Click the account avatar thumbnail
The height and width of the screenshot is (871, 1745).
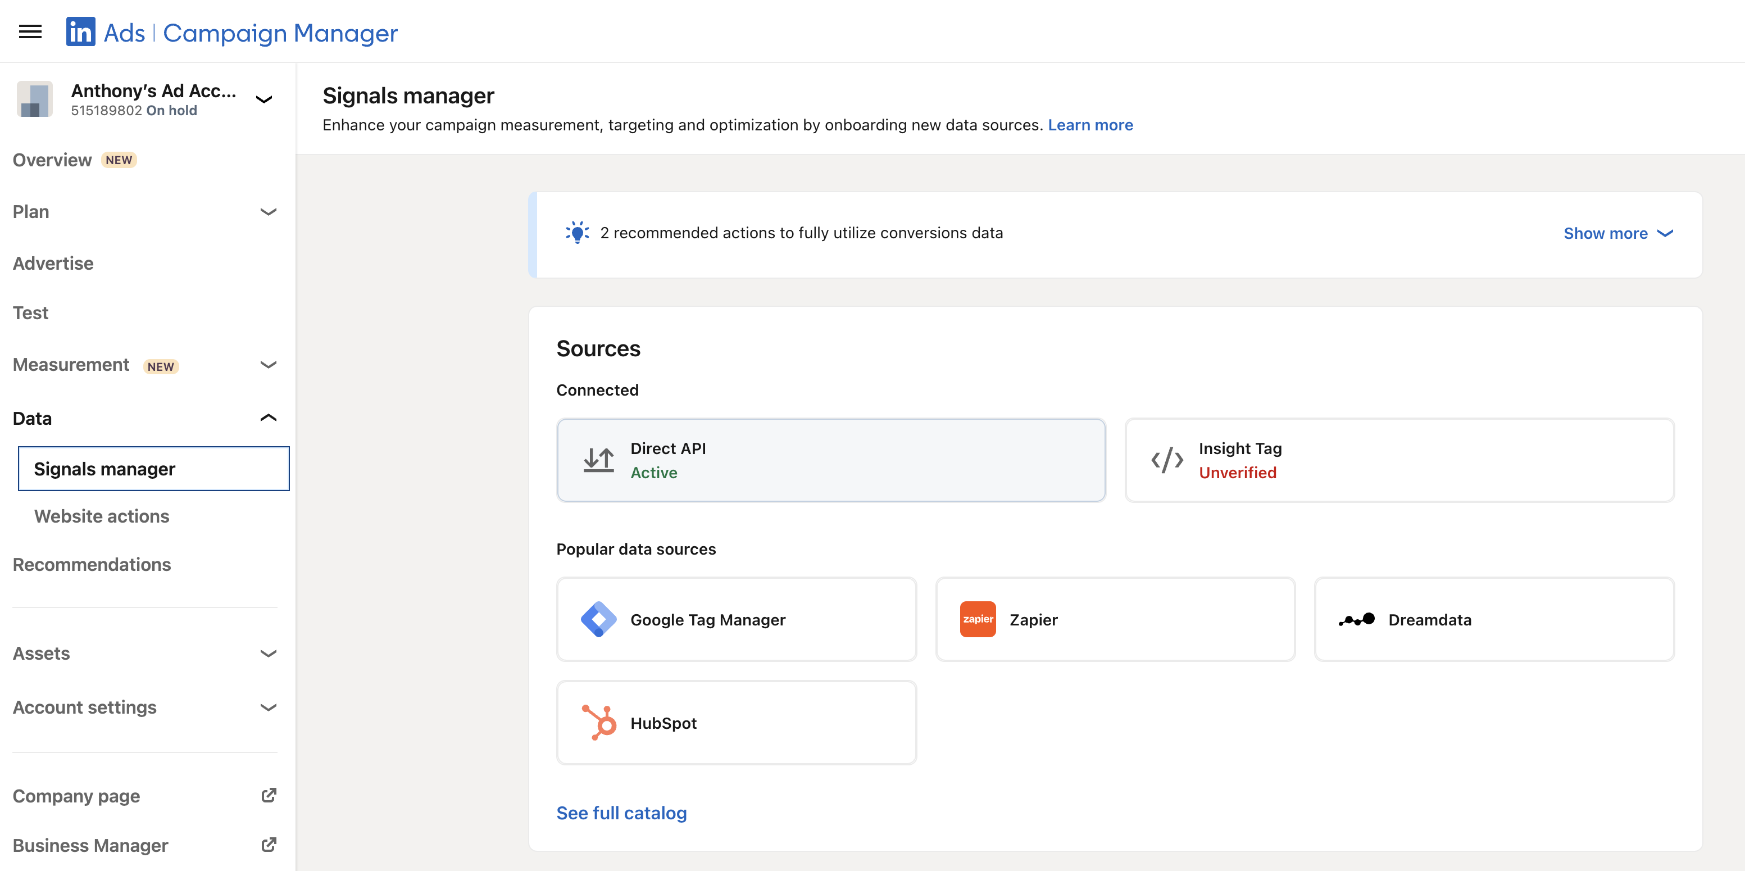coord(34,99)
